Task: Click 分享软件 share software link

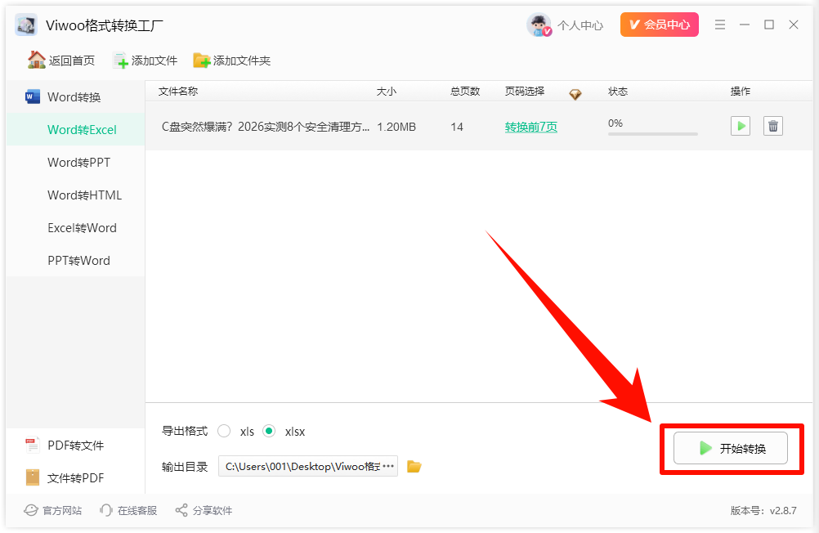Action: pos(204,511)
